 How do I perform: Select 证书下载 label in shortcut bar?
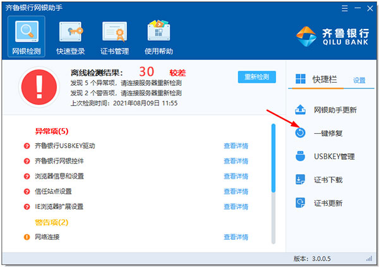(328, 180)
